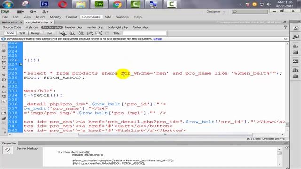Screen dimensions: 301x169
Task: Click the search field in the application bar
Action: pyautogui.click(x=250, y=12)
